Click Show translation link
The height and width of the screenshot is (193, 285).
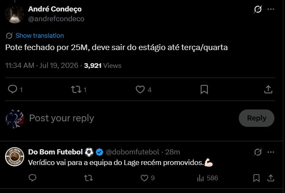(39, 36)
